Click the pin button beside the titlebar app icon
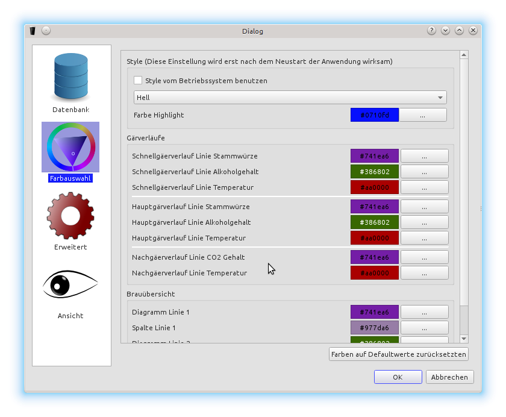The image size is (506, 417). click(46, 31)
